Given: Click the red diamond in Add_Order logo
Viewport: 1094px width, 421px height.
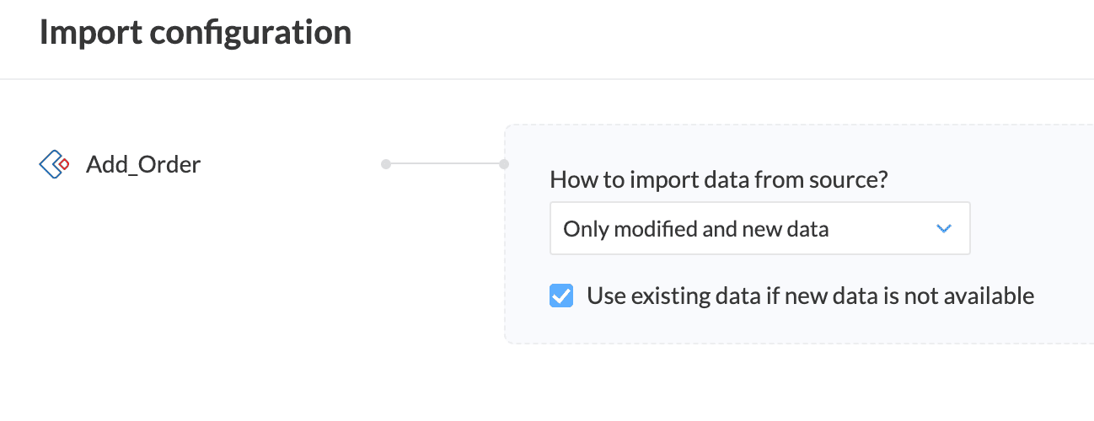Looking at the screenshot, I should 63,164.
